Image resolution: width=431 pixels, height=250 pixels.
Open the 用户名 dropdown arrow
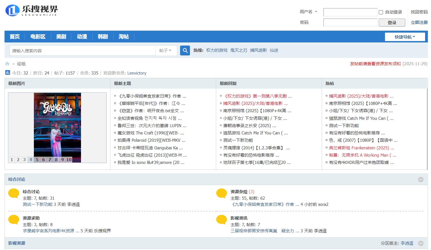(316, 12)
